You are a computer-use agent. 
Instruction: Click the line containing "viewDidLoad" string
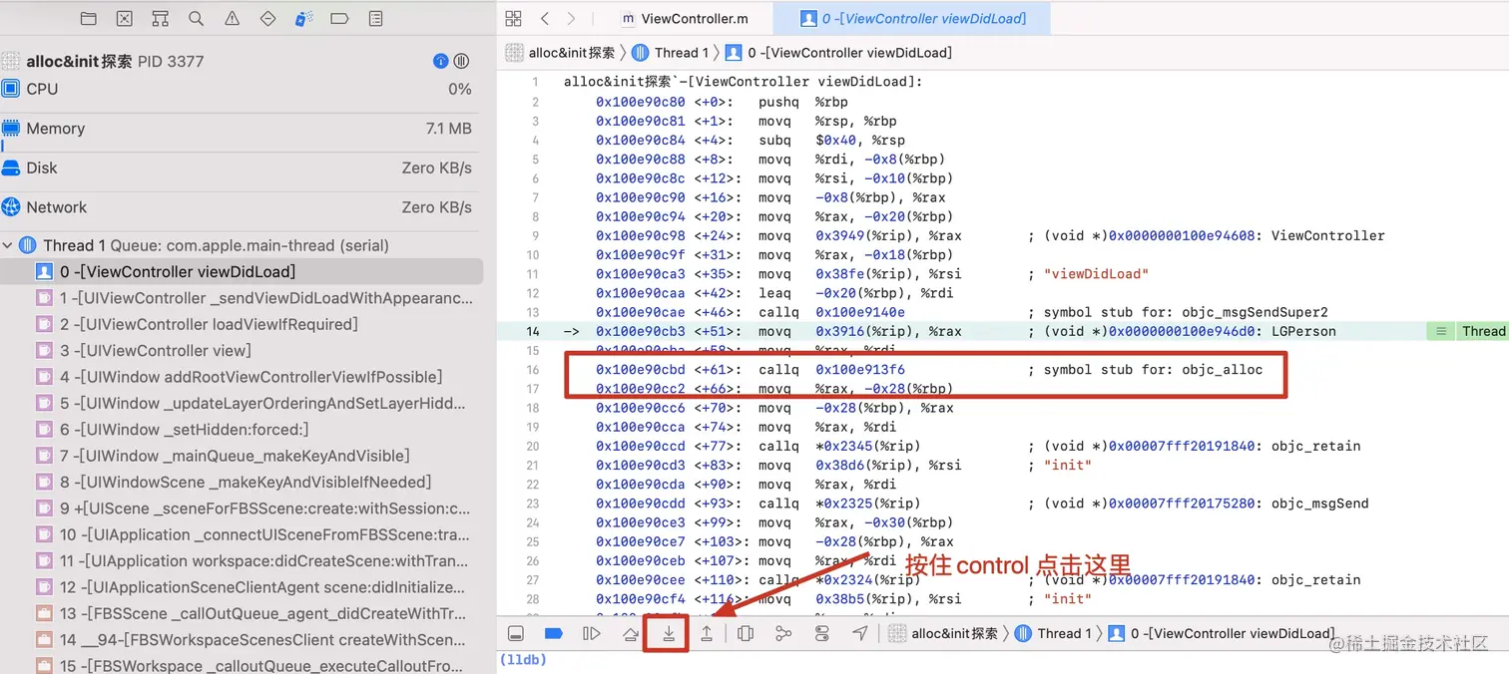point(872,274)
